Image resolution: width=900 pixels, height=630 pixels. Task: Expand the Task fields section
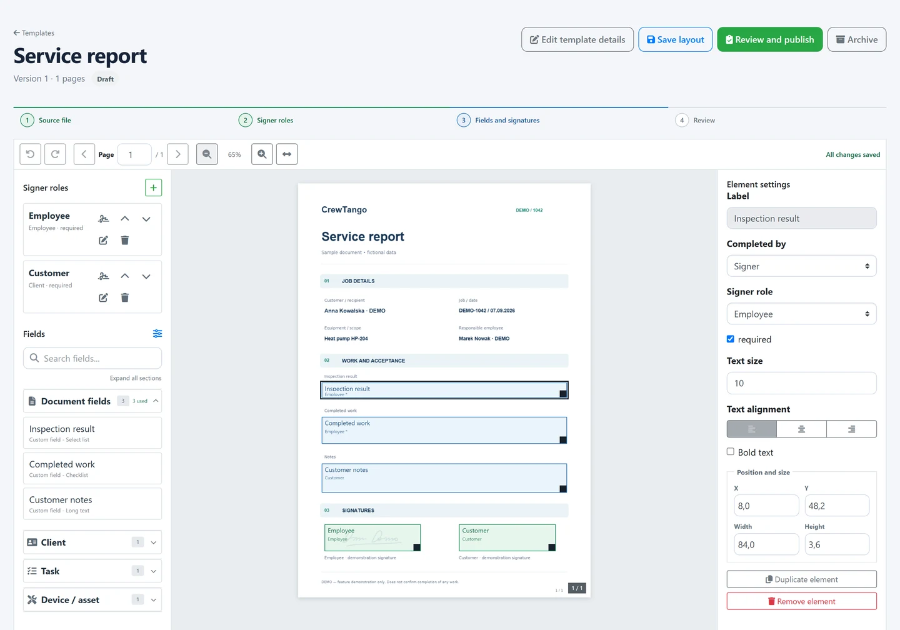coord(92,571)
